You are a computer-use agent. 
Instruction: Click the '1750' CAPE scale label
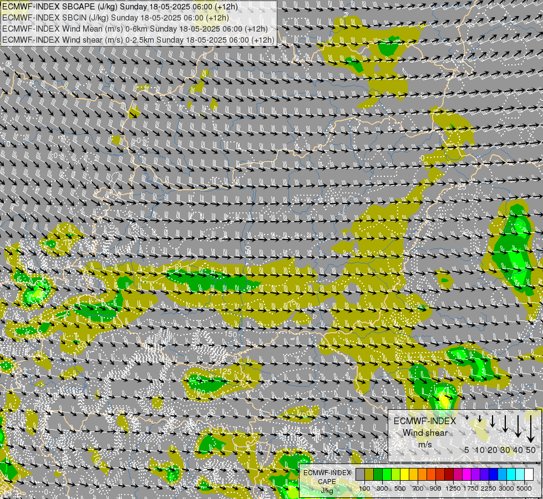click(471, 488)
